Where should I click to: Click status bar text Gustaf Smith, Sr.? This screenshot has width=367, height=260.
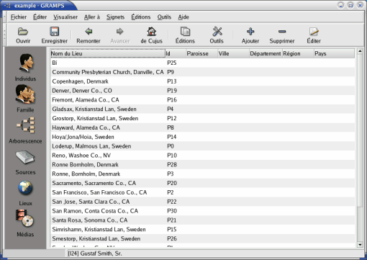tap(101, 254)
